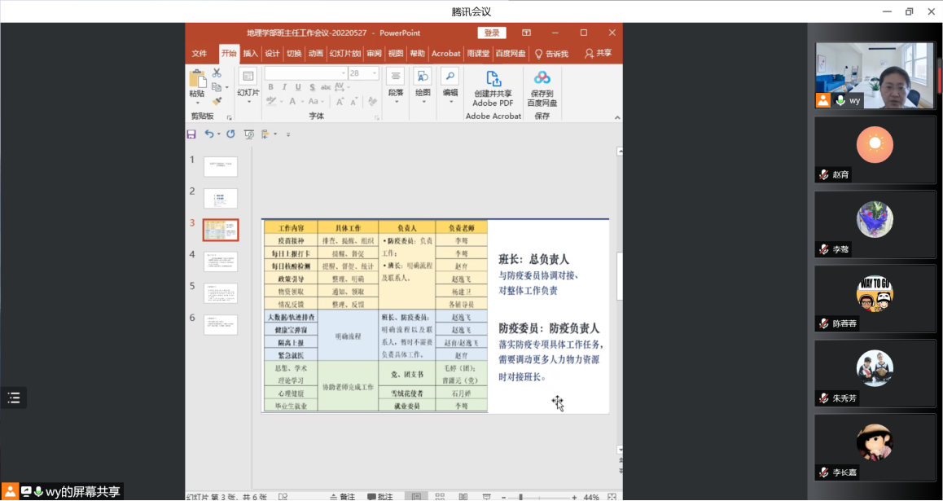
Task: Click the Paste clipboard icon
Action: [197, 79]
